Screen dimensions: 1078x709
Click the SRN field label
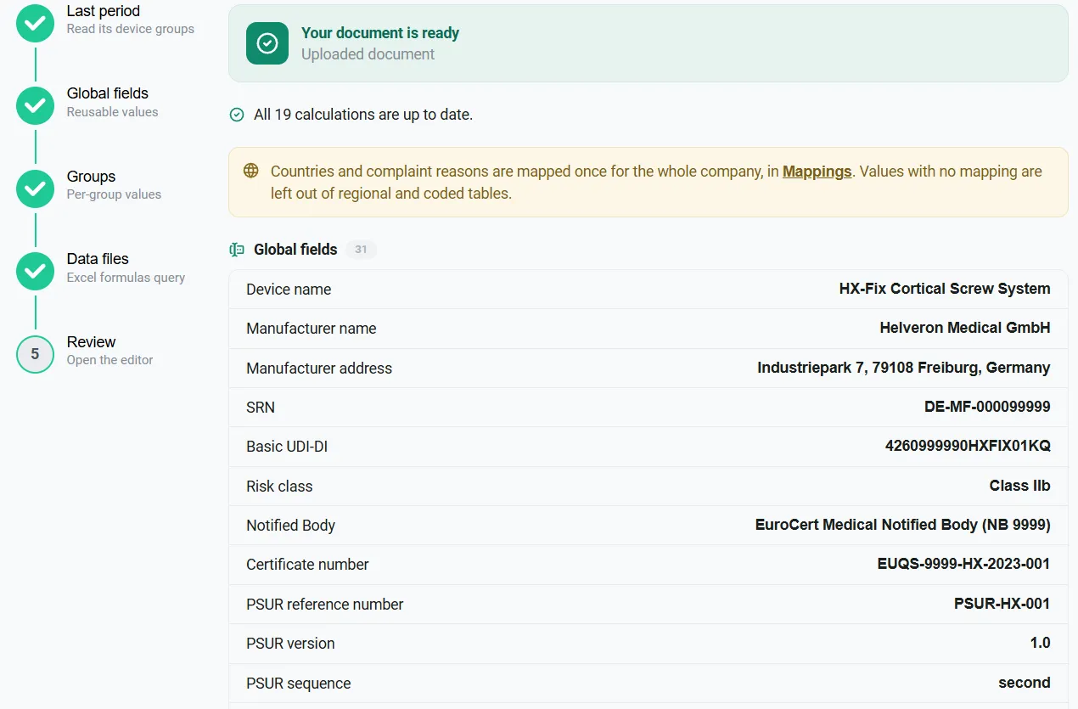coord(261,408)
